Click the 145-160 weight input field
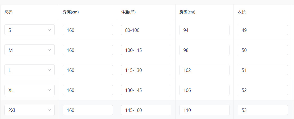The width and height of the screenshot is (294, 119). [x=146, y=110]
